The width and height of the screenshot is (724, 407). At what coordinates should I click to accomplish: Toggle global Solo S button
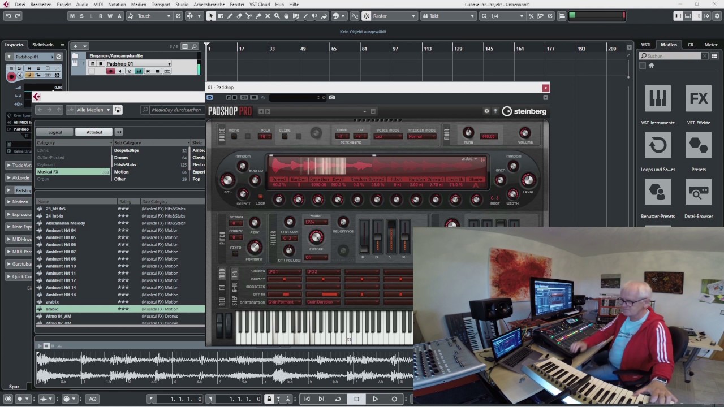[x=81, y=16]
